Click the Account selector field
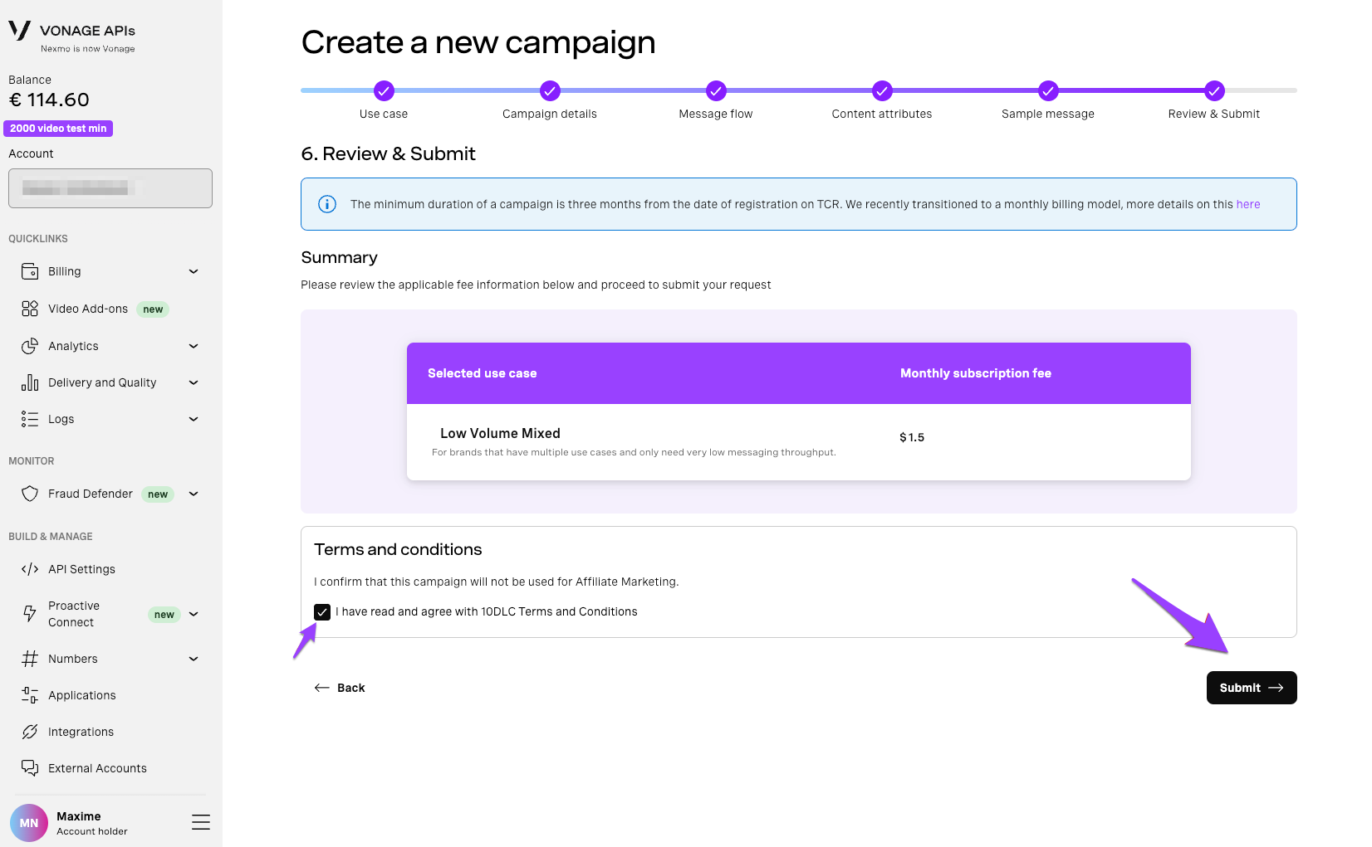This screenshot has height=847, width=1372. pyautogui.click(x=110, y=188)
